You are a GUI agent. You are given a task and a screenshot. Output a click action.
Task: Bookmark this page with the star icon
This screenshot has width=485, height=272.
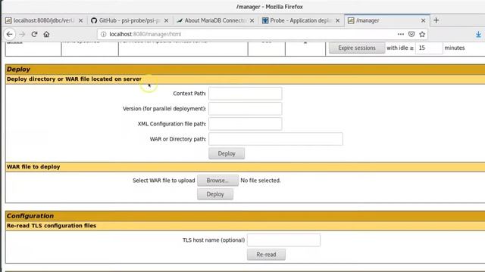pyautogui.click(x=422, y=34)
